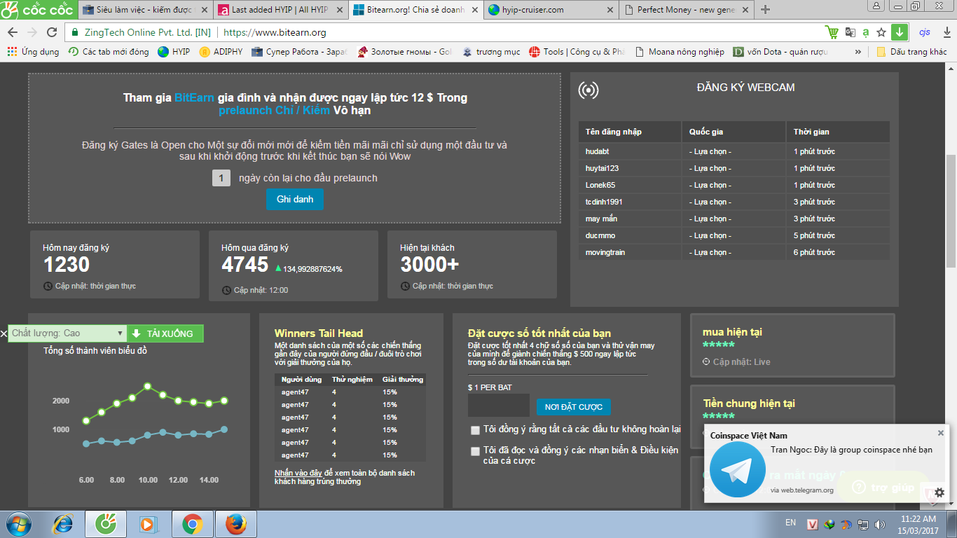Click the browser address bar URL
The height and width of the screenshot is (538, 957).
pyautogui.click(x=275, y=32)
